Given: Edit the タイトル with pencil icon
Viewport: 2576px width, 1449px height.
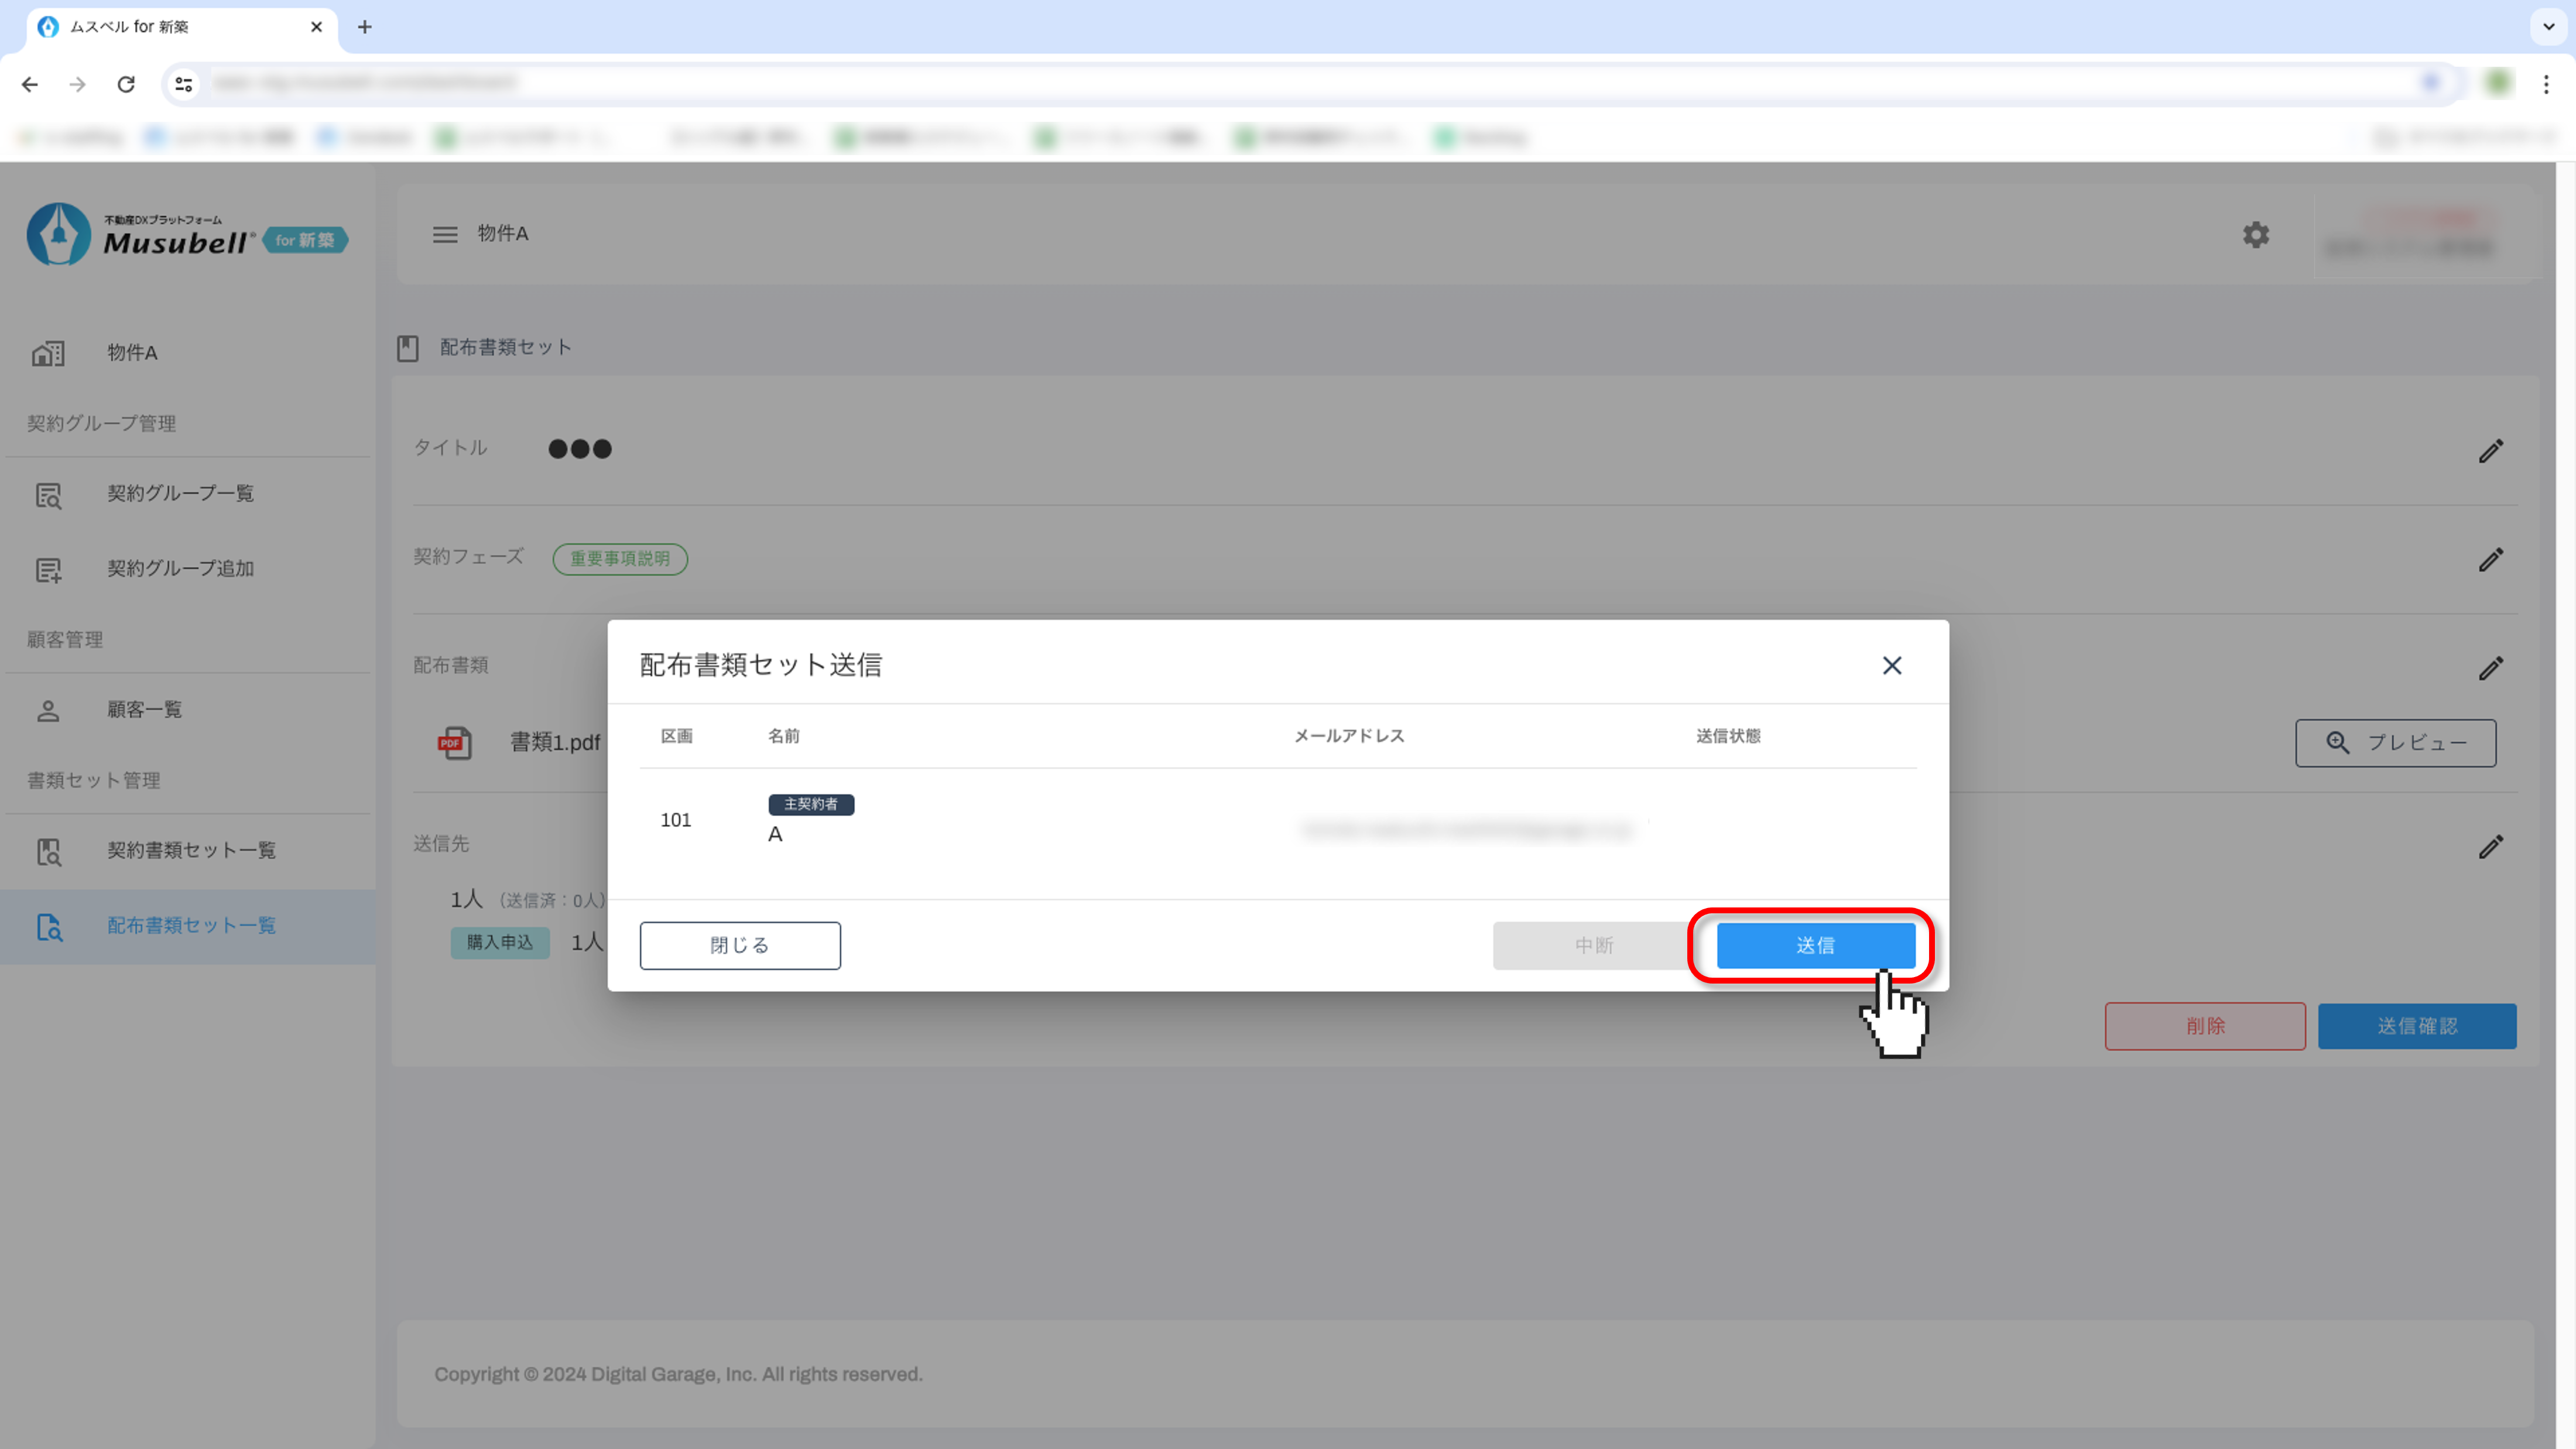Looking at the screenshot, I should tap(2490, 451).
